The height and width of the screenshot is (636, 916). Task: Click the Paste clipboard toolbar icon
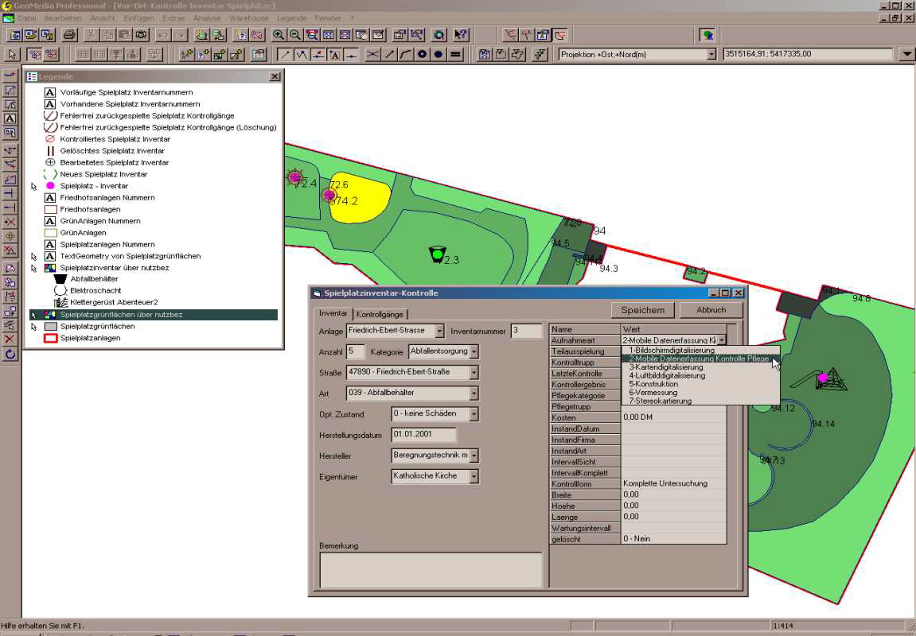tap(124, 35)
